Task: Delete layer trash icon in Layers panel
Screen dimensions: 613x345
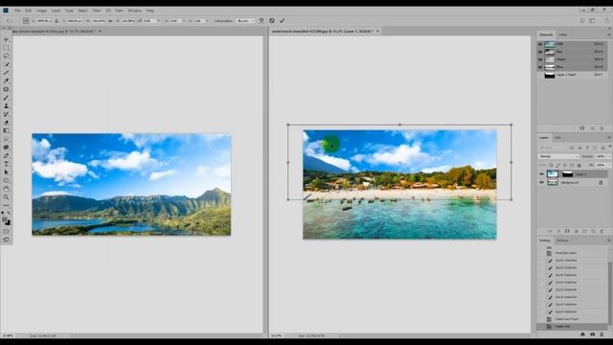Action: click(602, 232)
